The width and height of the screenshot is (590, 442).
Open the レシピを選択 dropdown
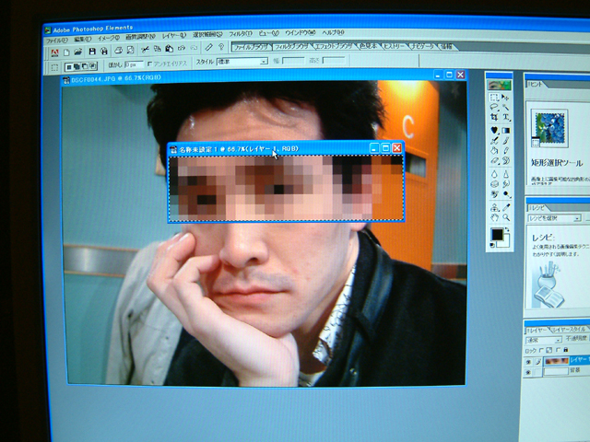[555, 218]
